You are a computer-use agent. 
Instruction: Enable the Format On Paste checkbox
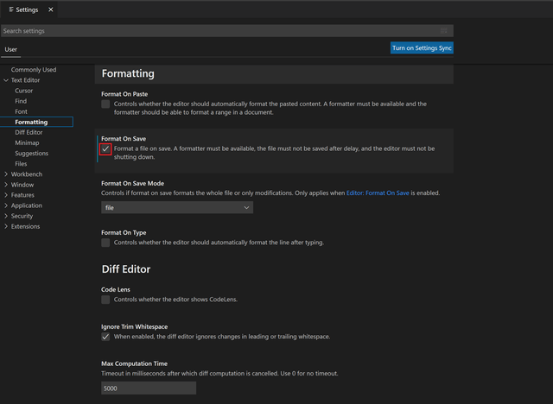coord(105,104)
